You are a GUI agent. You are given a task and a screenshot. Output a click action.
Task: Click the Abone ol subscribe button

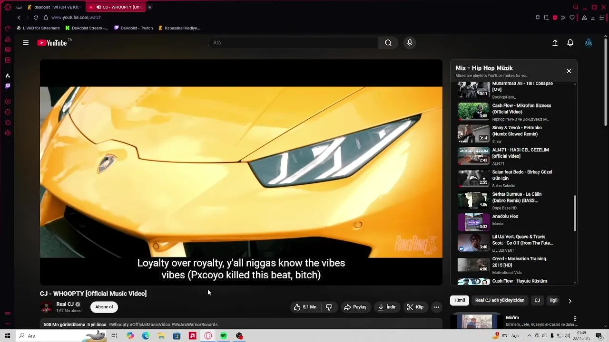pyautogui.click(x=104, y=307)
